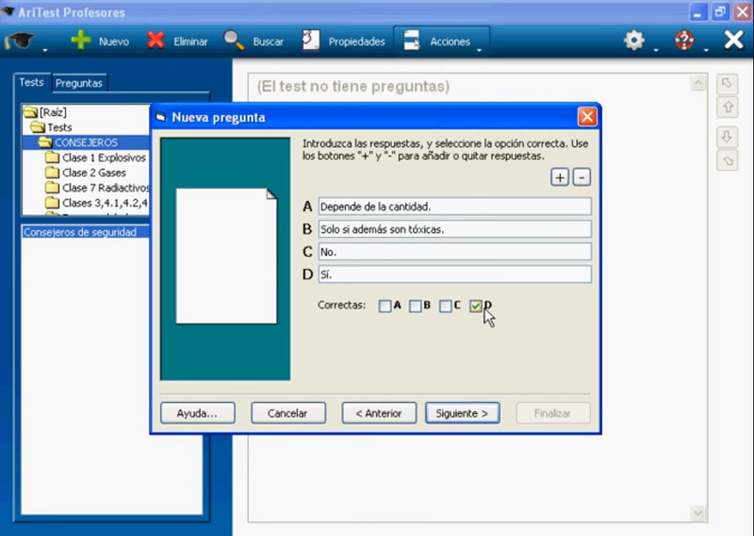Click scroll-down arrow of question panel
Image resolution: width=754 pixels, height=536 pixels.
pyautogui.click(x=697, y=513)
